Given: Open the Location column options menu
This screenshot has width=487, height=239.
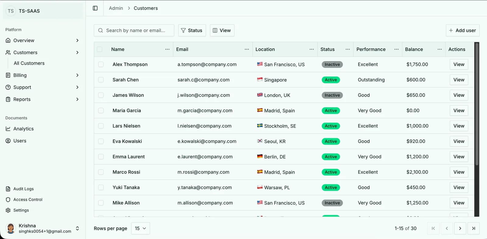Looking at the screenshot, I should pos(312,49).
